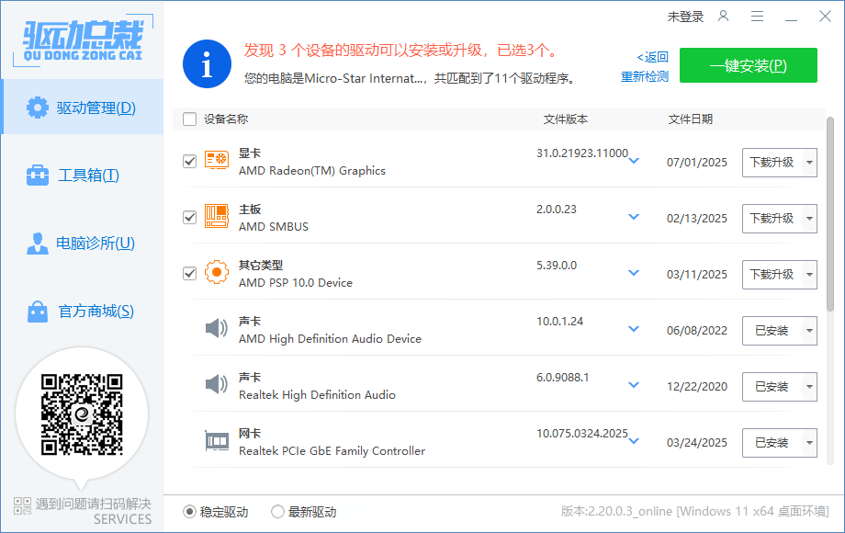Expand version dropdown for Realtek PCIe GbE Controller
The width and height of the screenshot is (845, 533).
tap(634, 441)
